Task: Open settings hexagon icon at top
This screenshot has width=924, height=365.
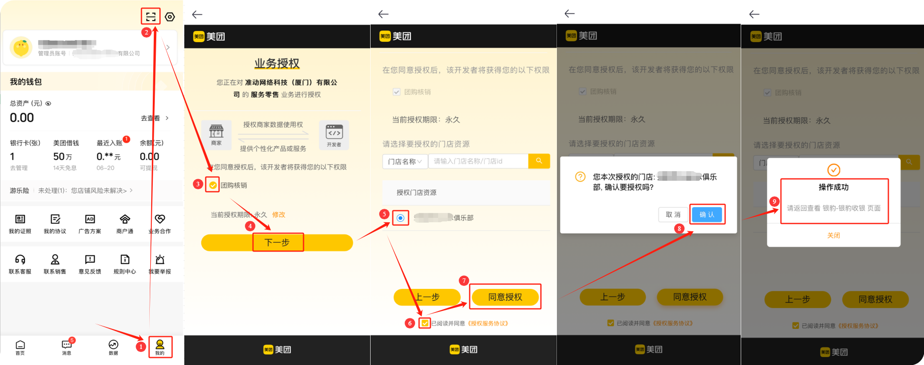Action: coord(170,17)
